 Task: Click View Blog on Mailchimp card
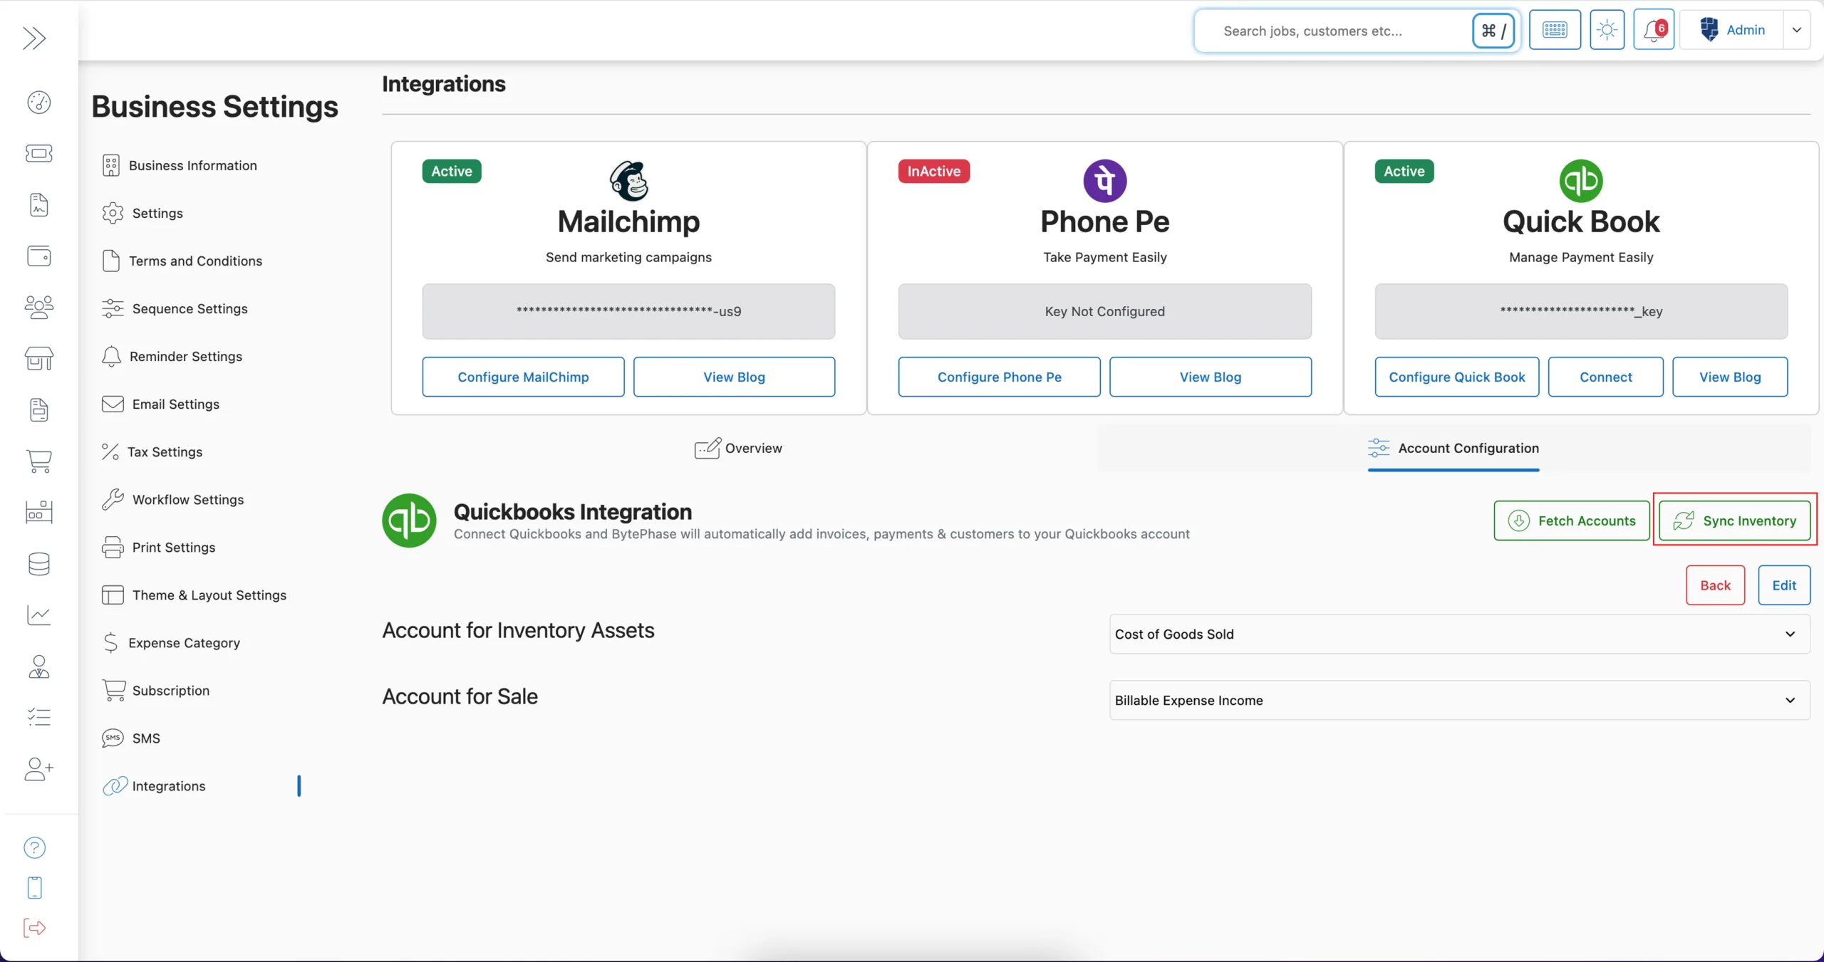[x=734, y=377]
